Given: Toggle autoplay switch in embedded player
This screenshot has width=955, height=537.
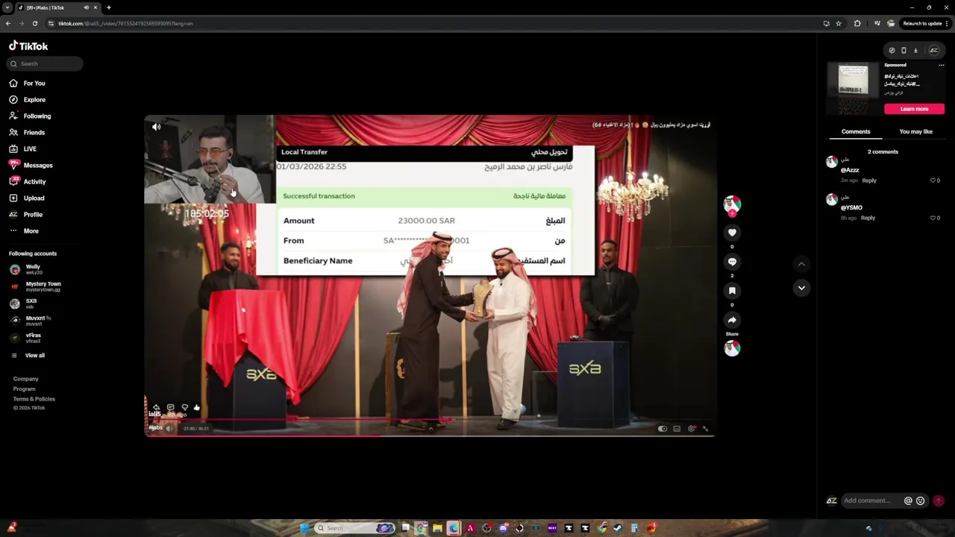Looking at the screenshot, I should 663,429.
